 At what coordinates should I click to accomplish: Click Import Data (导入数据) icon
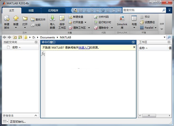pyautogui.click(x=52, y=18)
